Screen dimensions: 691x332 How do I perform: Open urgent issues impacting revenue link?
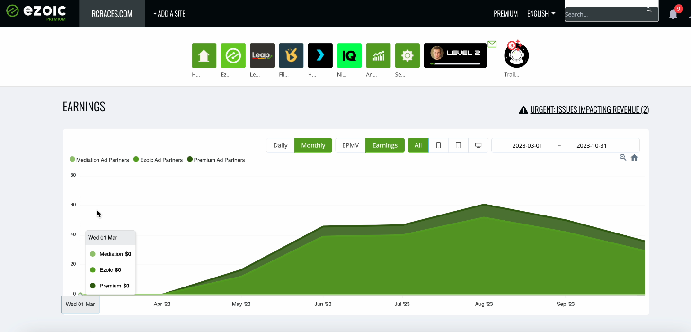[589, 110]
